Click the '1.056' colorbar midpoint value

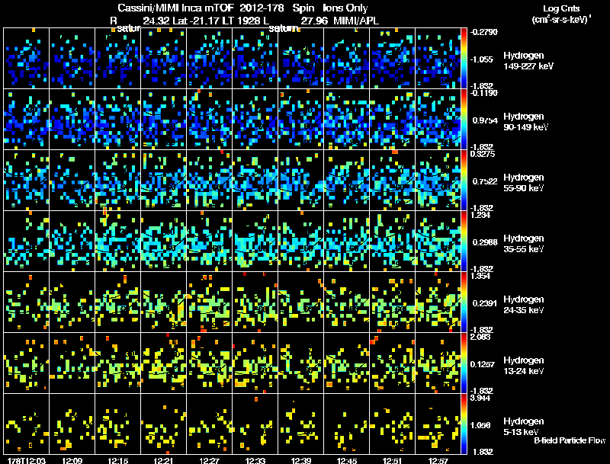(x=481, y=425)
